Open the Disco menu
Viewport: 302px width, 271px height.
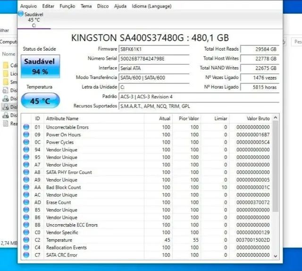click(103, 6)
